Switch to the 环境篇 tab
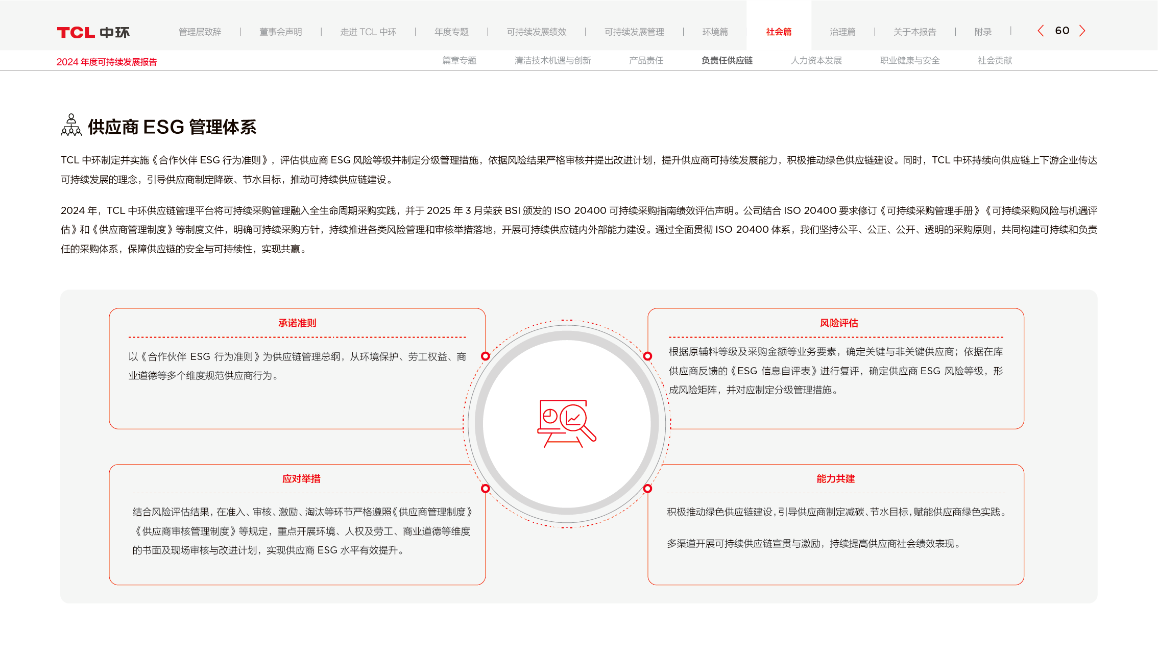The height and width of the screenshot is (652, 1158). pos(715,32)
